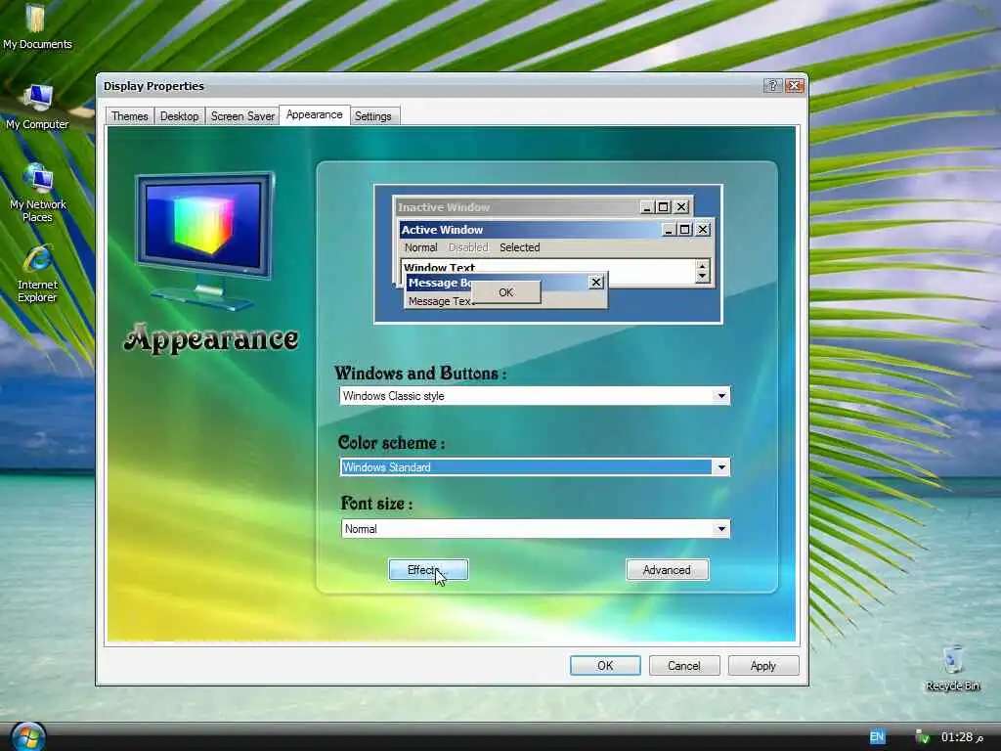Click the Message Text label in preview
The width and height of the screenshot is (1001, 751).
point(440,301)
